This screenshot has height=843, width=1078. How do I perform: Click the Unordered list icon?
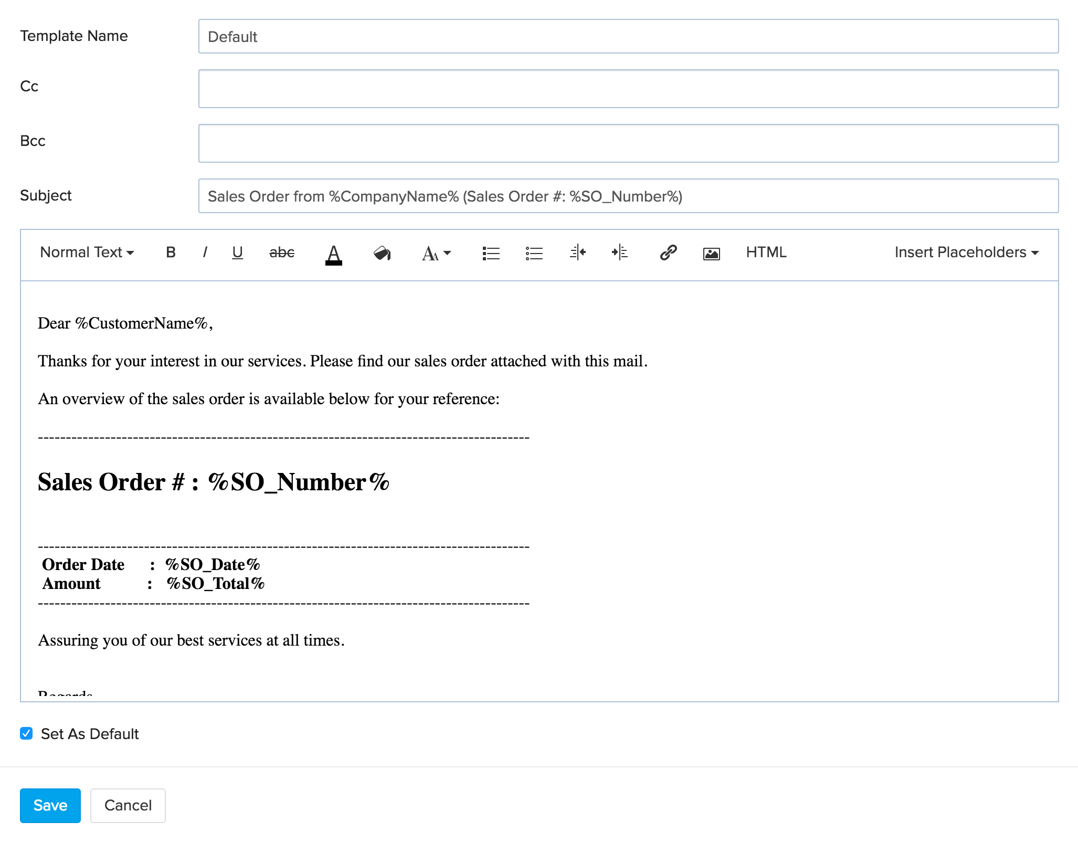click(x=534, y=254)
